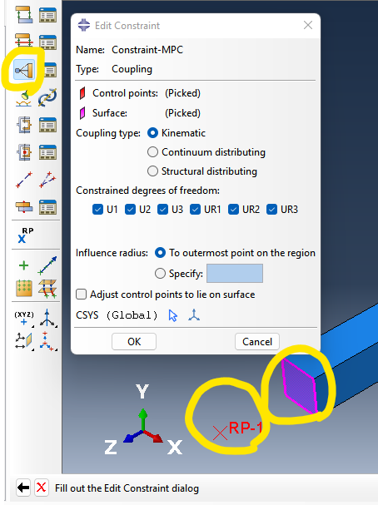The height and width of the screenshot is (505, 378).
Task: Select Structural distributing coupling type
Action: tap(152, 171)
